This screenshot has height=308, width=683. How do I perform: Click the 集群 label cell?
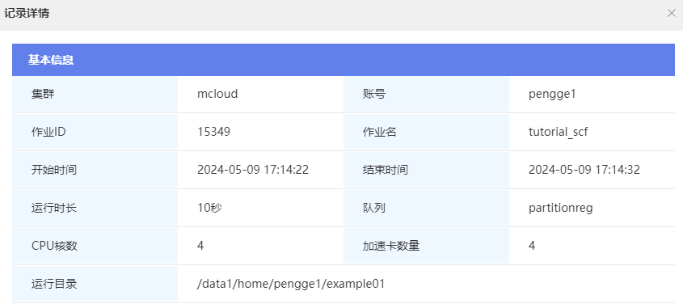(95, 94)
